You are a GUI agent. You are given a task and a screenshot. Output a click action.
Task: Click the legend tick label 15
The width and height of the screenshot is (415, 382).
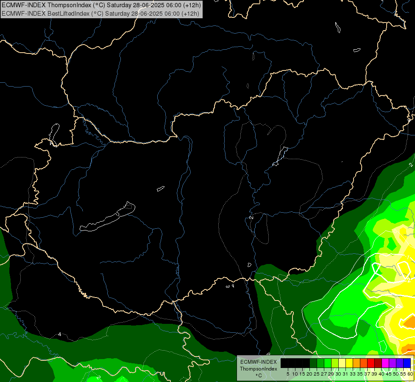coord(302,374)
